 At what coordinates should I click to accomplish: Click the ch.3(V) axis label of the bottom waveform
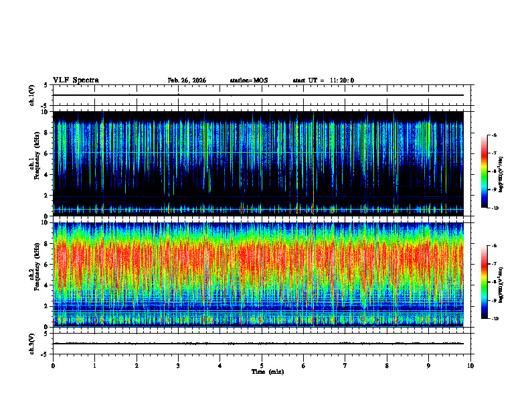[31, 344]
